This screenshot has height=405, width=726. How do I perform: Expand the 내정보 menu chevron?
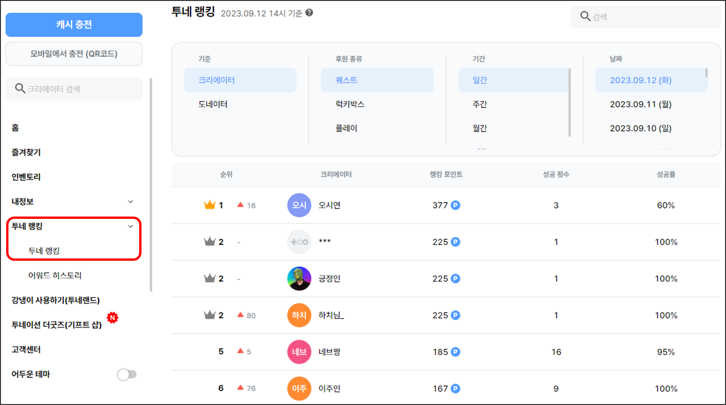[x=131, y=202]
